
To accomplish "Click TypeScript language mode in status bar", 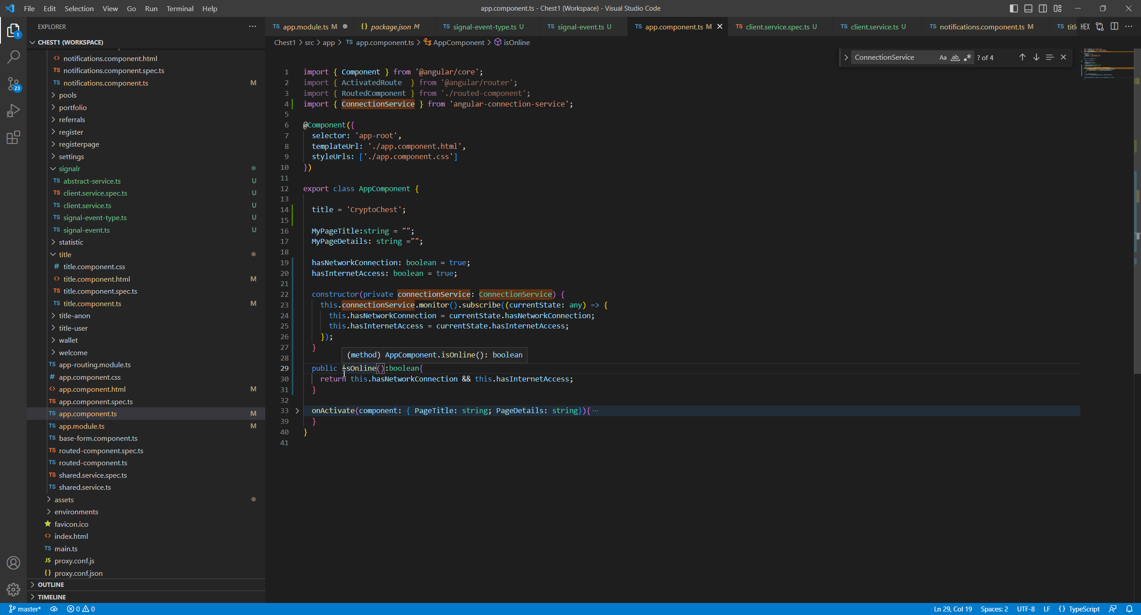I will [x=1083, y=609].
